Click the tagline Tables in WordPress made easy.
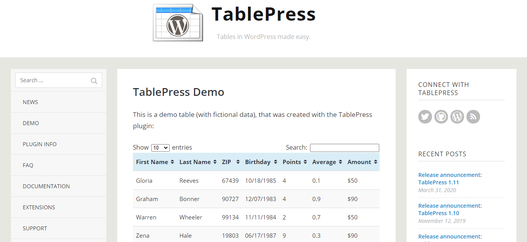This screenshot has height=242, width=527. 263,37
